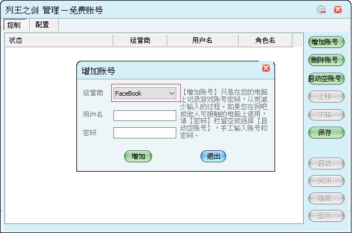Screen dimensions: 352x233
Task: Sort by the 状态 column header
Action: [59, 41]
